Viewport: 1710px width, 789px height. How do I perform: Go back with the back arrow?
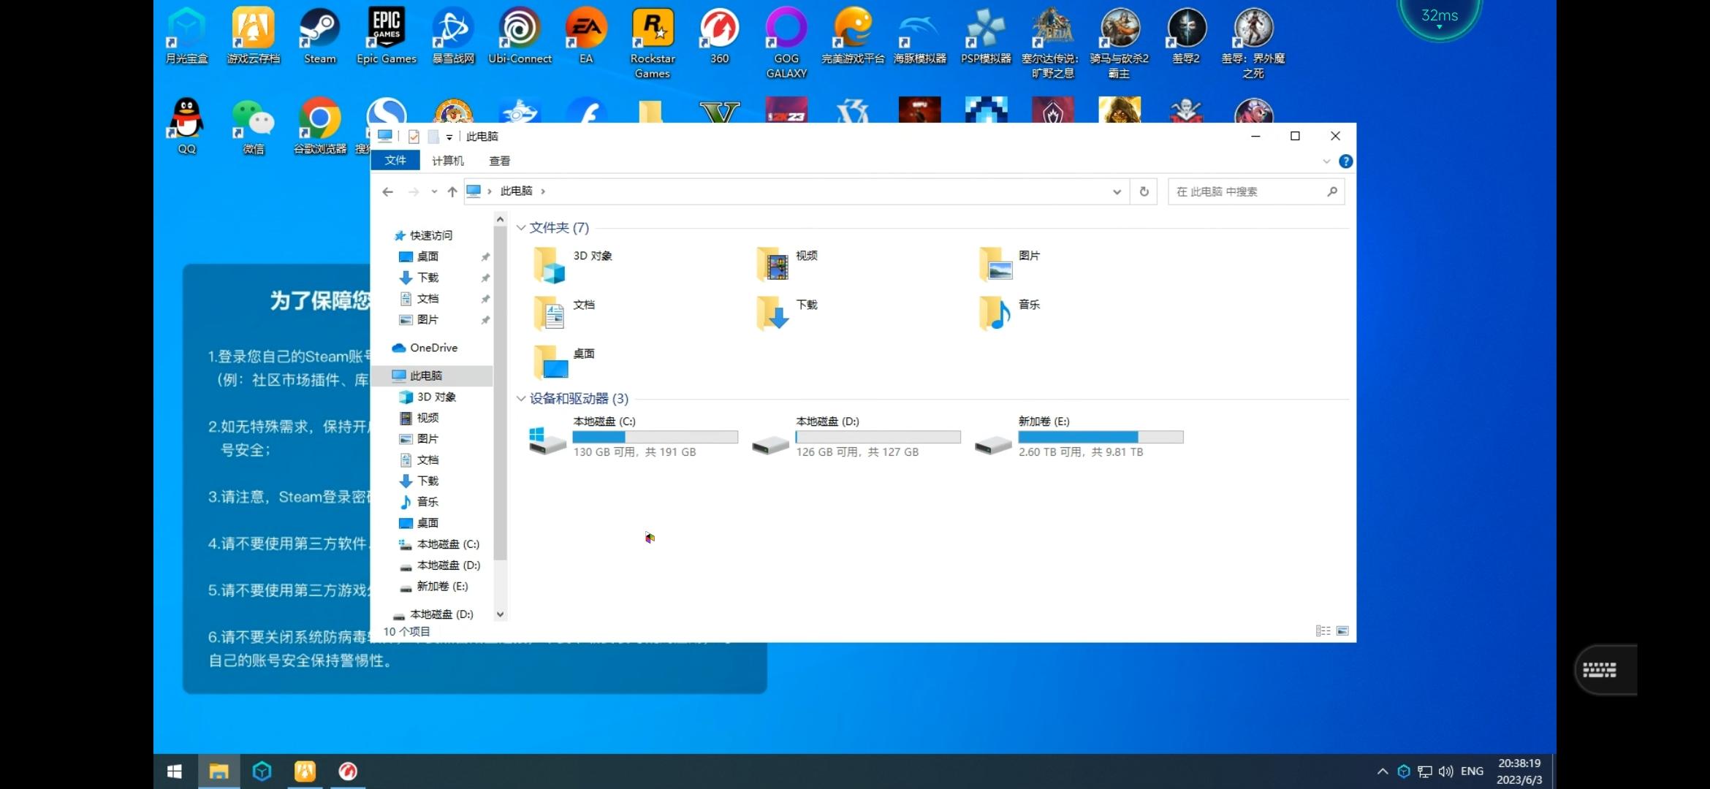click(387, 192)
